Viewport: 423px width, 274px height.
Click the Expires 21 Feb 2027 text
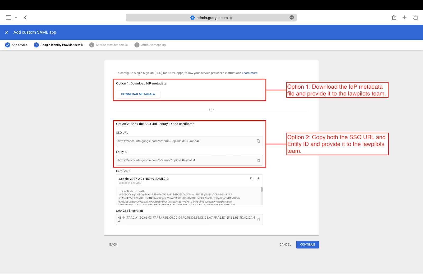[130, 183]
